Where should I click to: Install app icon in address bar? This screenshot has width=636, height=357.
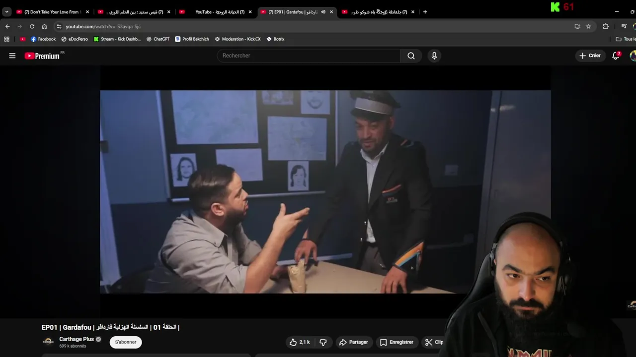tap(577, 26)
